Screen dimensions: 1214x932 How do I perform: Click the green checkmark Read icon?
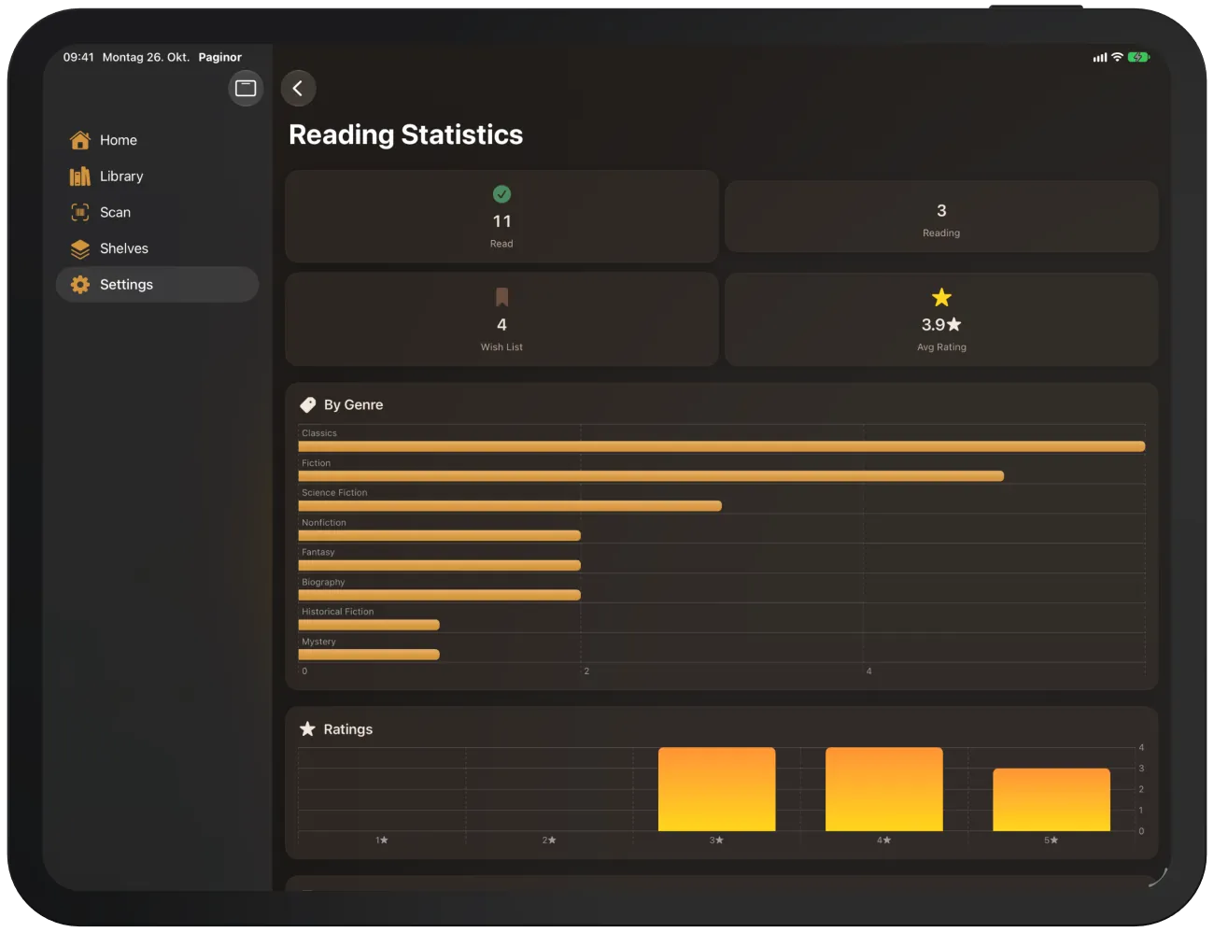click(x=501, y=194)
